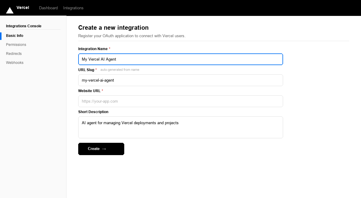This screenshot has height=198, width=361.
Task: Focus the Integration Name input field
Action: tap(180, 59)
